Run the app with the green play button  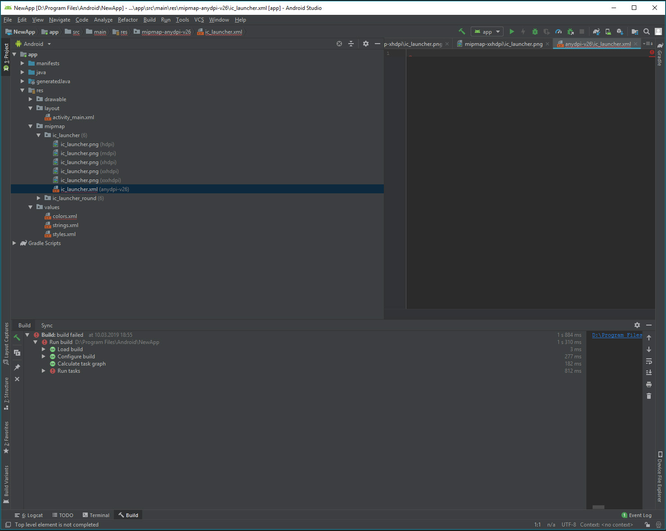pos(512,31)
